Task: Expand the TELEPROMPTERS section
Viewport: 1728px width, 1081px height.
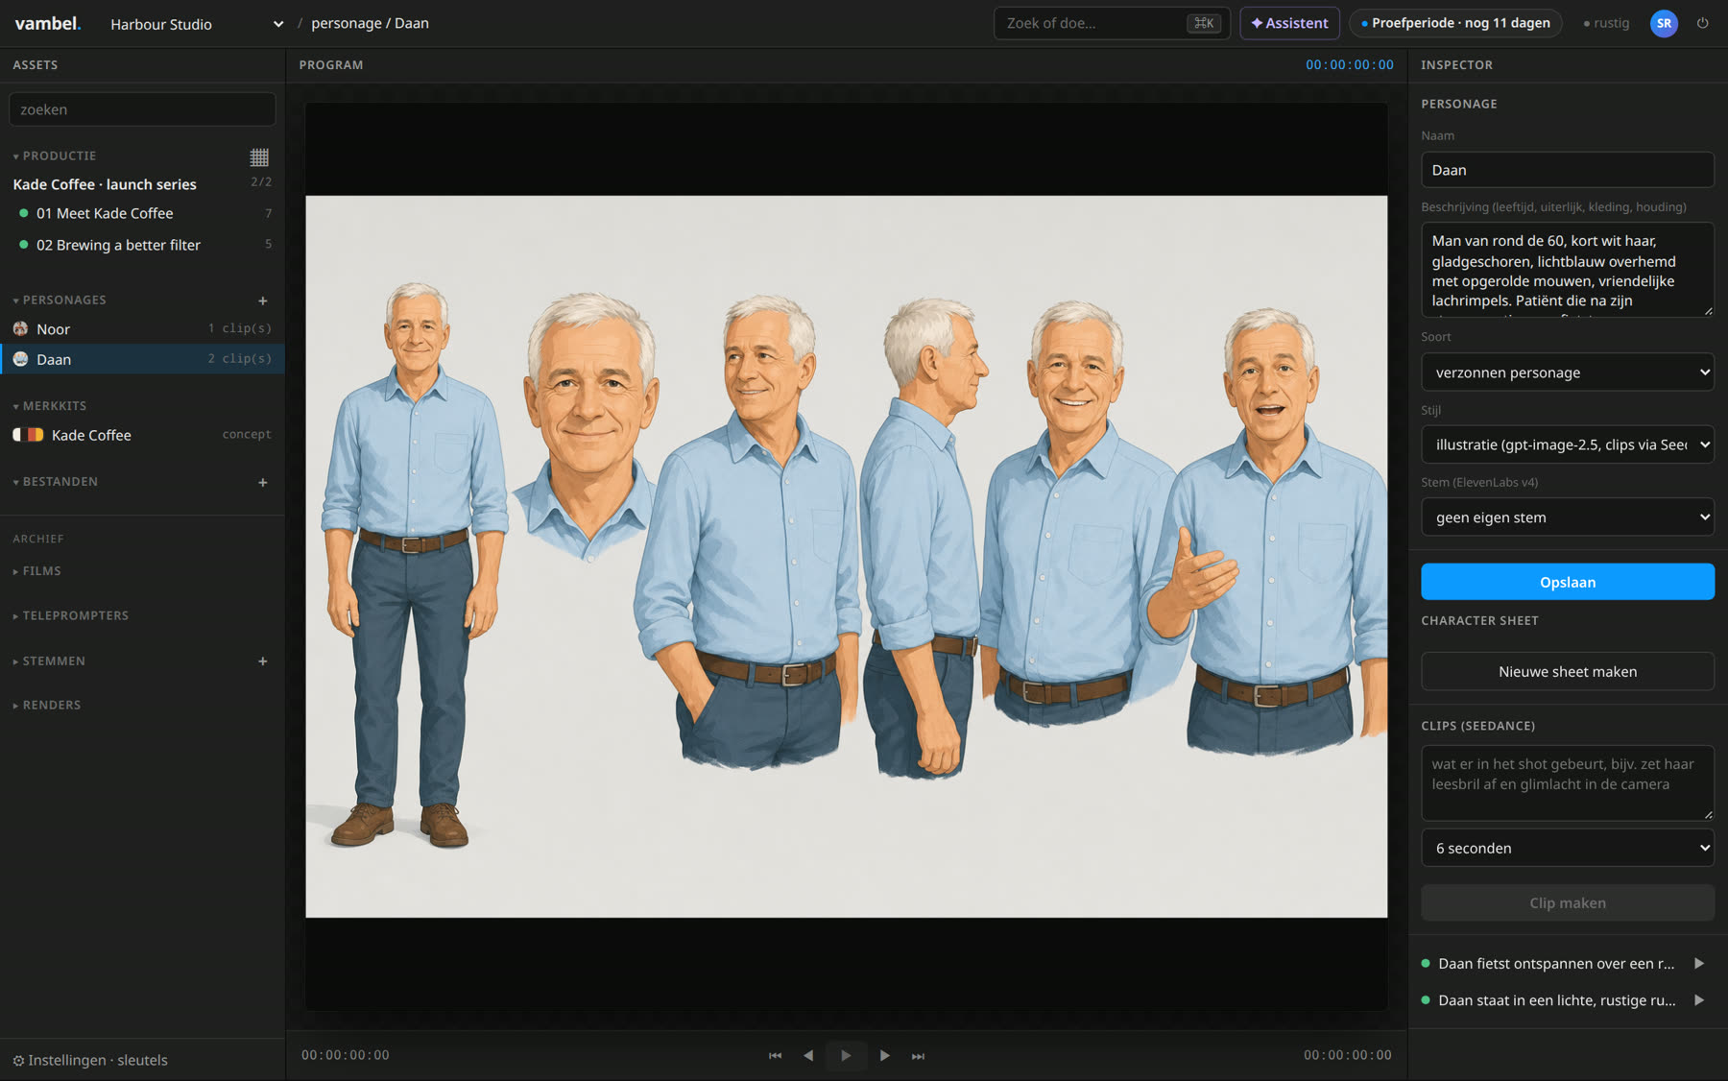Action: coord(71,616)
